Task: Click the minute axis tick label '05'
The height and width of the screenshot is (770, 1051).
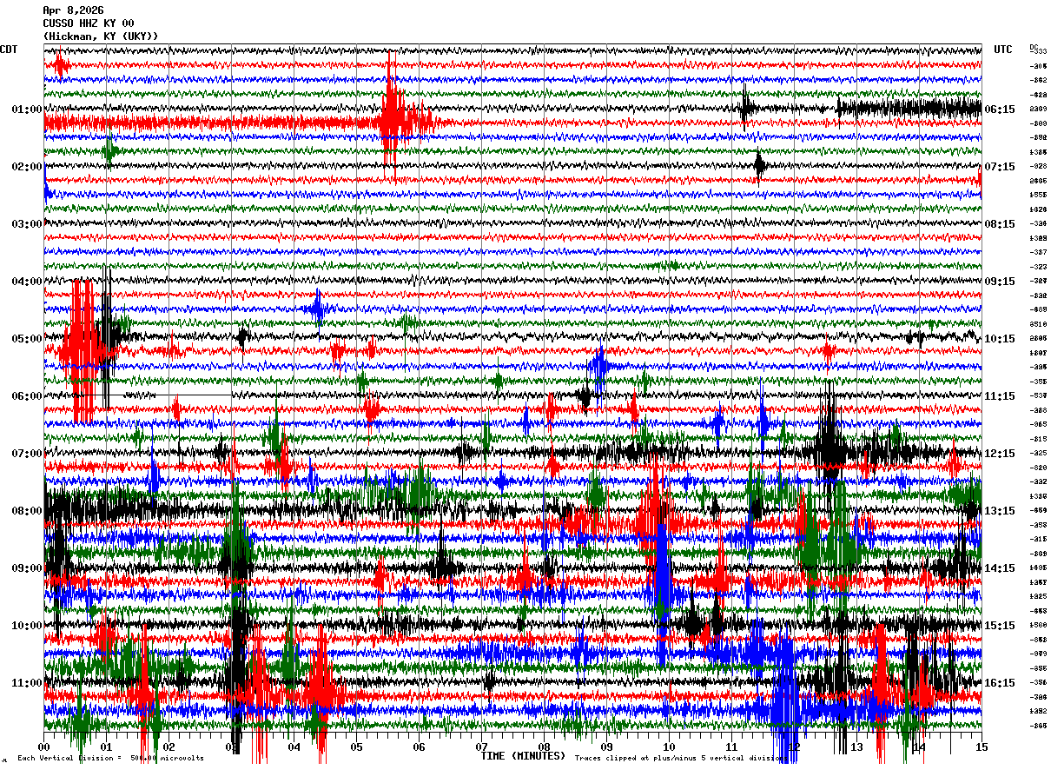Action: click(357, 747)
